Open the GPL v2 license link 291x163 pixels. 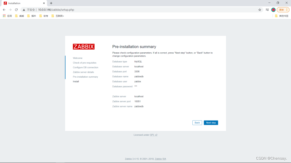point(153,135)
